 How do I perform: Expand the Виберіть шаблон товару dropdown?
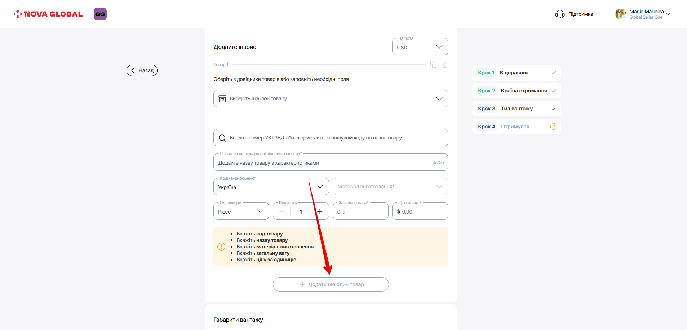tap(331, 98)
